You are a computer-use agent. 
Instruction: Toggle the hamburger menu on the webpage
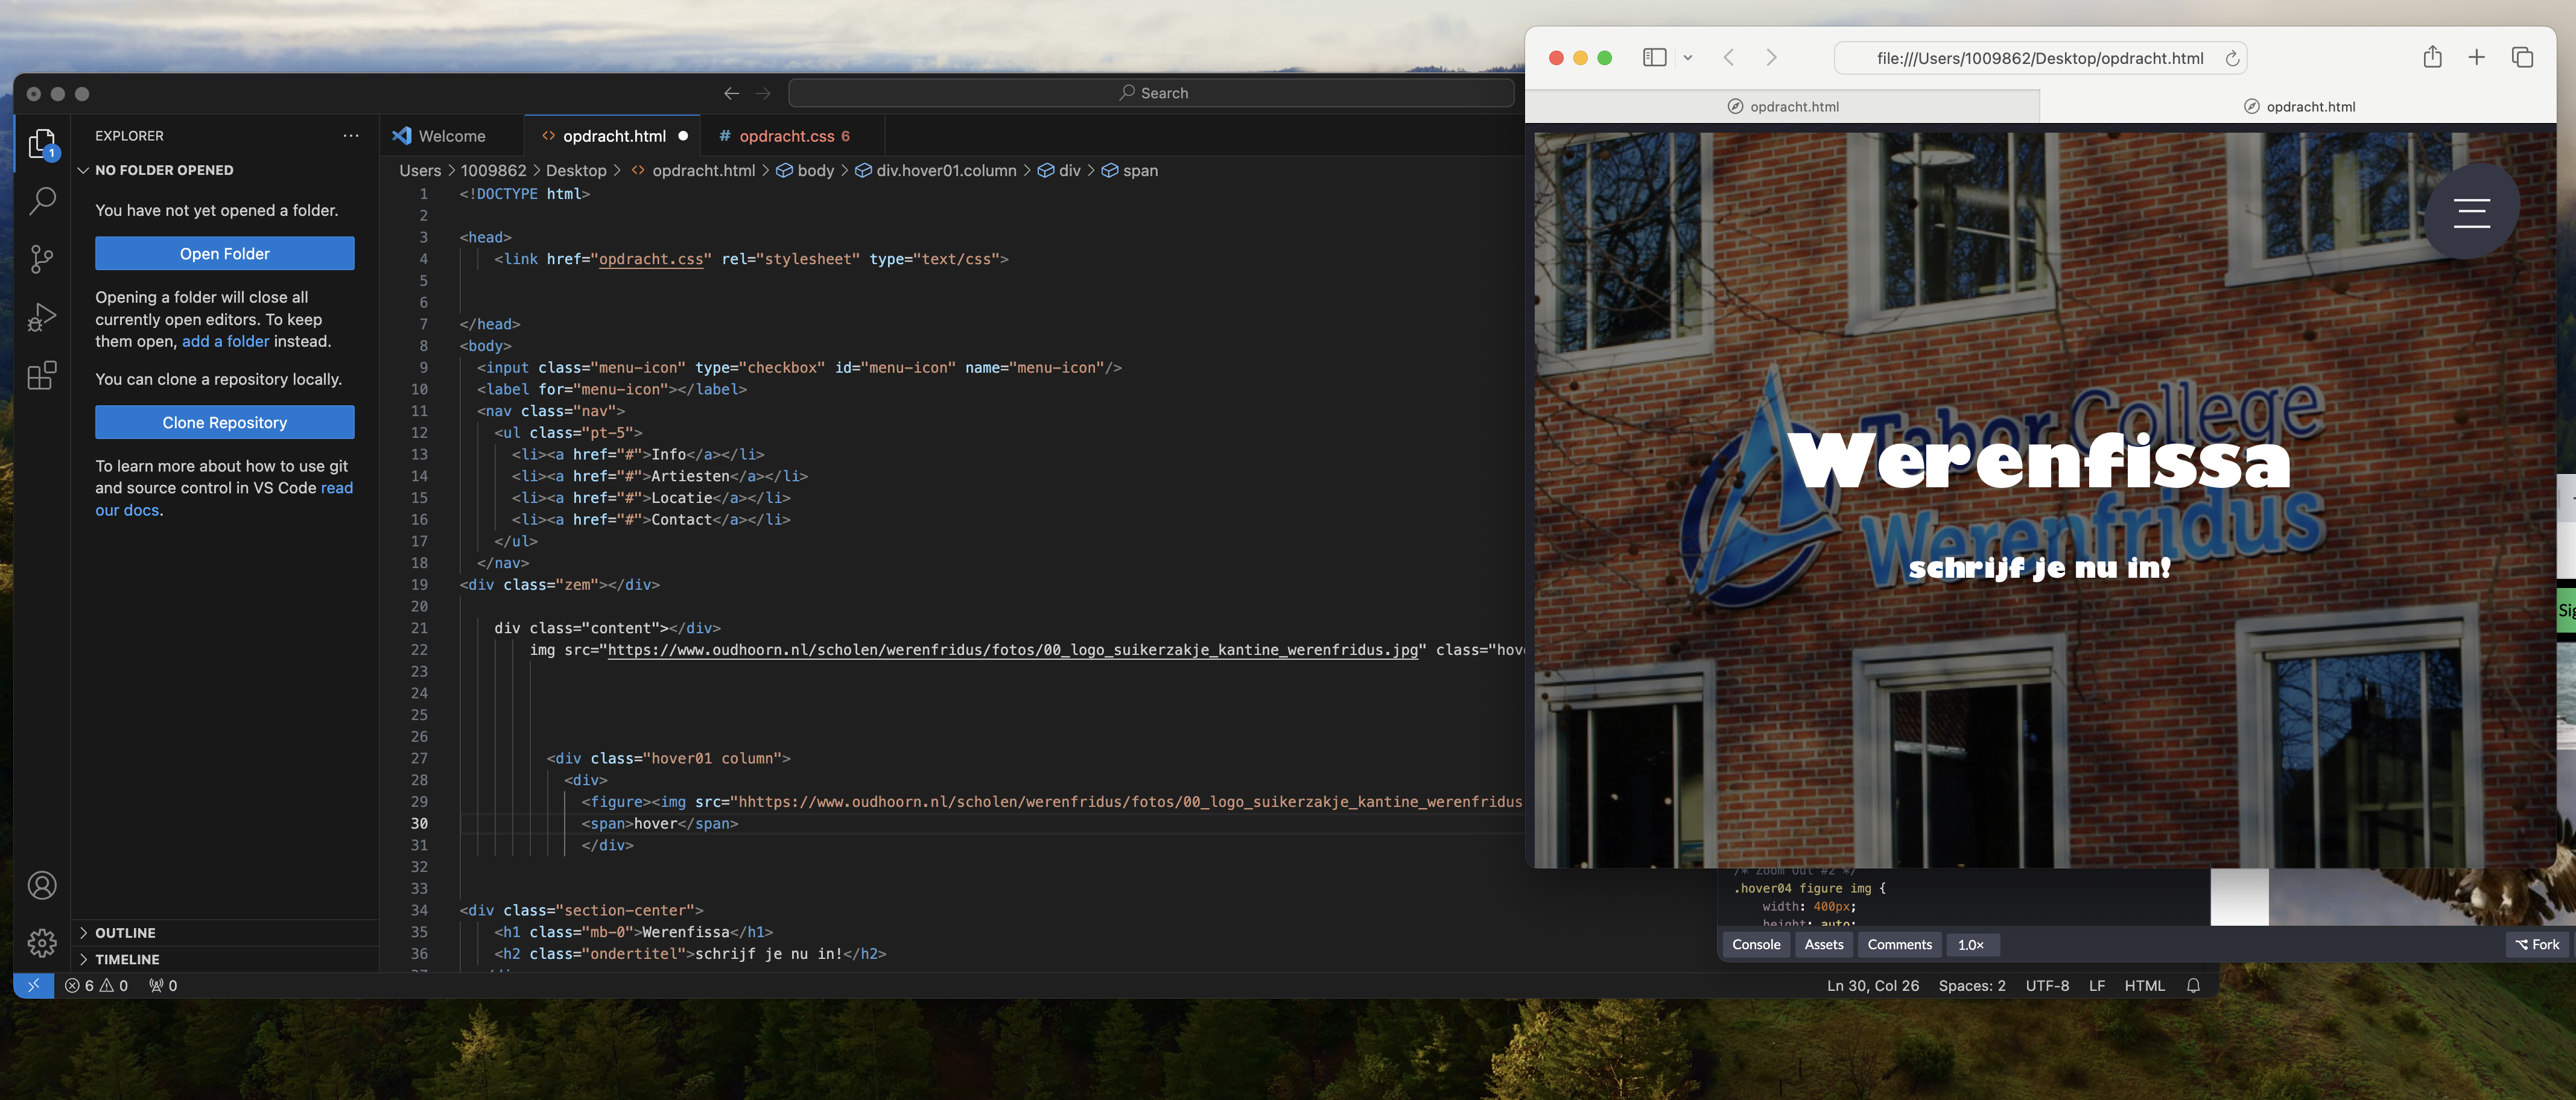[2471, 212]
